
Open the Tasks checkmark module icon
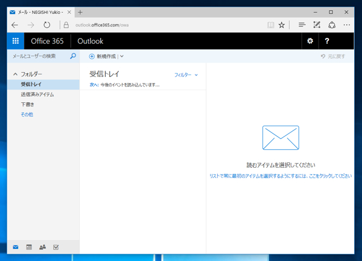[56, 247]
